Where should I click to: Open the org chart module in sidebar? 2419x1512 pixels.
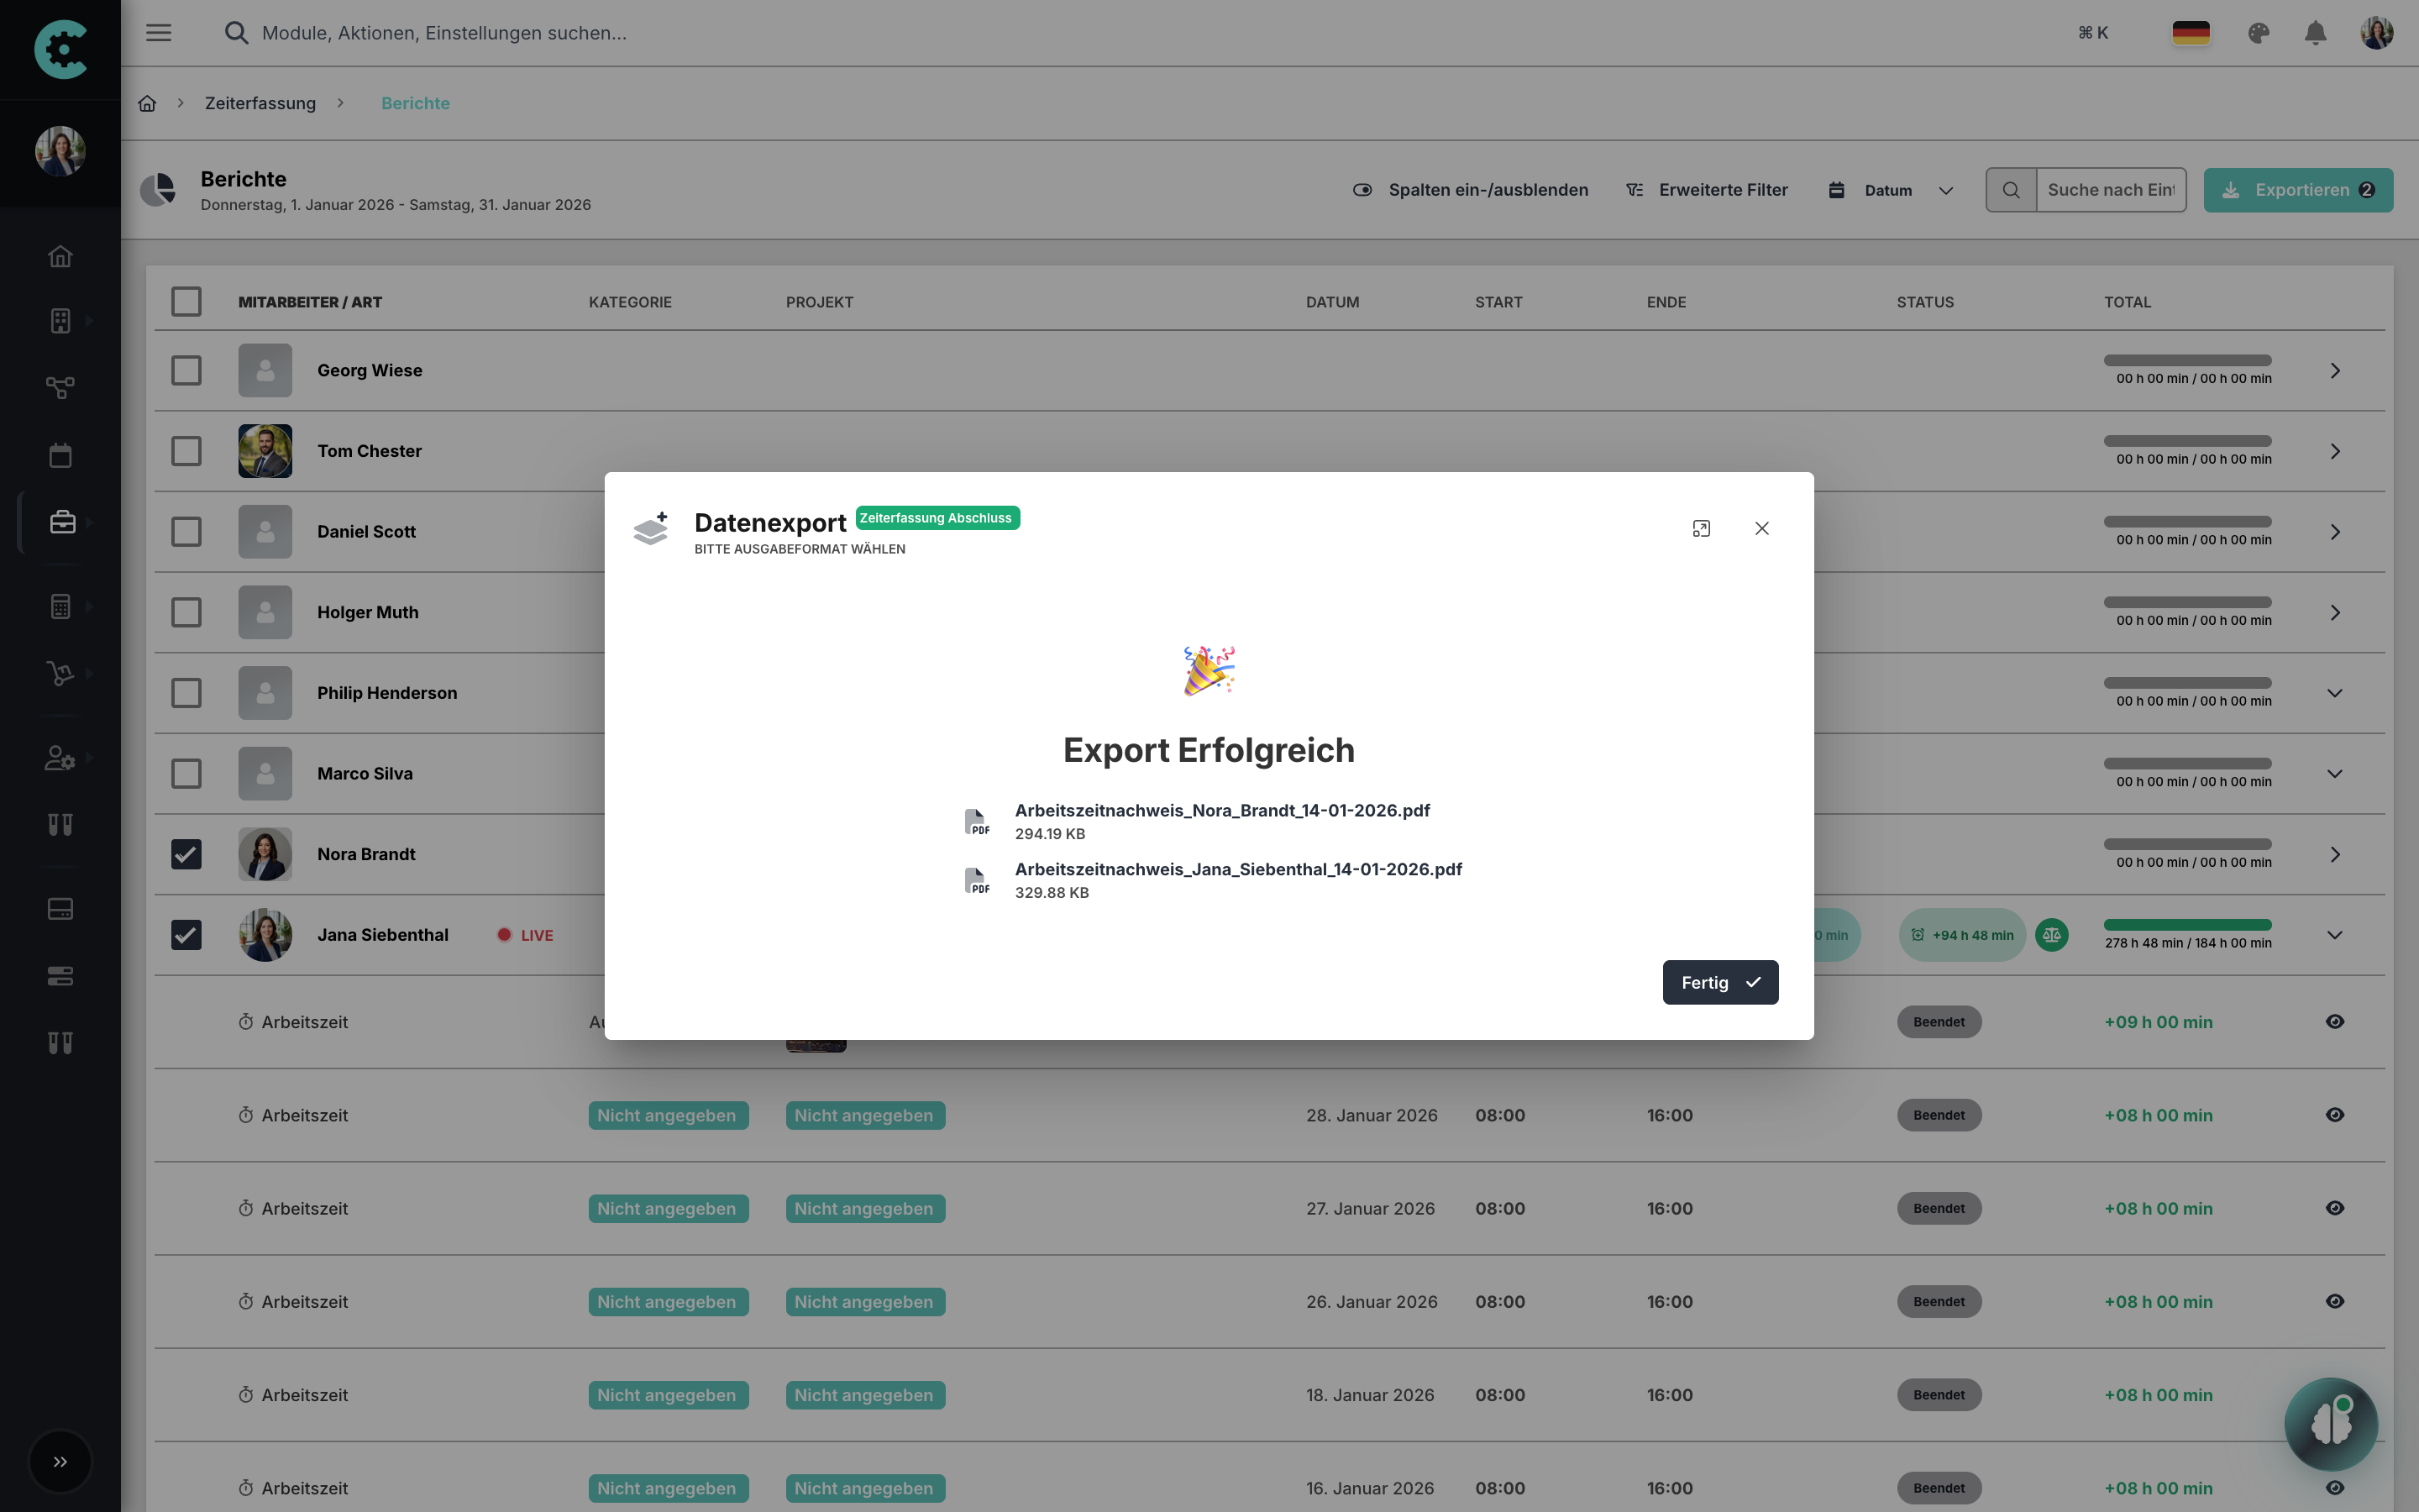click(60, 388)
